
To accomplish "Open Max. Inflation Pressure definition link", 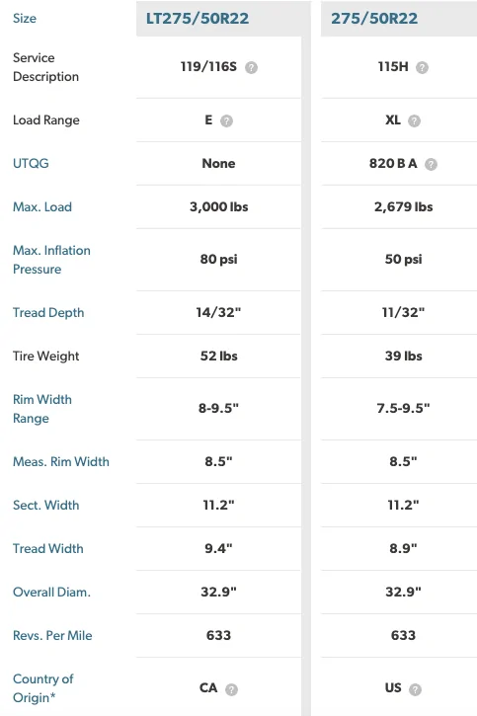I will (x=51, y=260).
